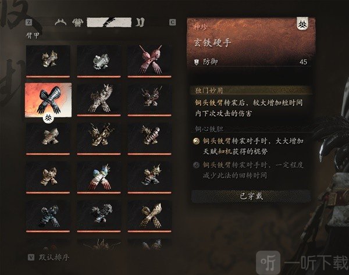The height and width of the screenshot is (275, 349).
Task: Select the equipped black iron gauntlets
Action: tap(48, 100)
